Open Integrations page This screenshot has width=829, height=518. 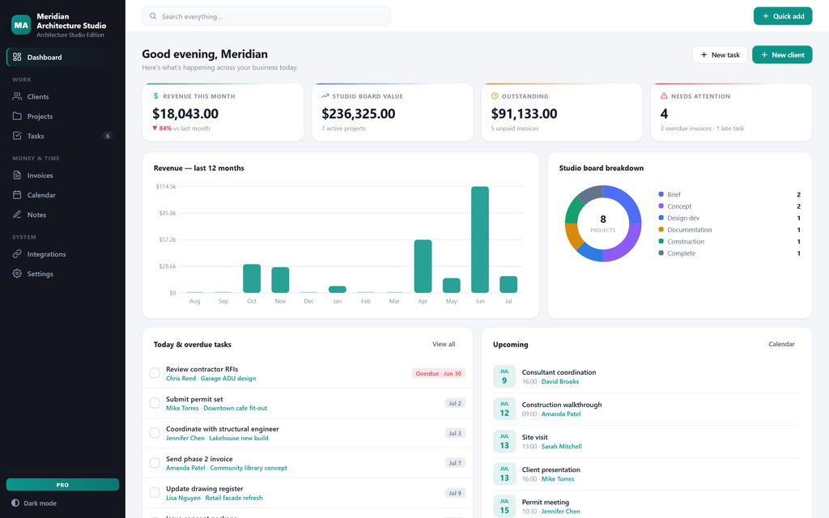pos(62,254)
